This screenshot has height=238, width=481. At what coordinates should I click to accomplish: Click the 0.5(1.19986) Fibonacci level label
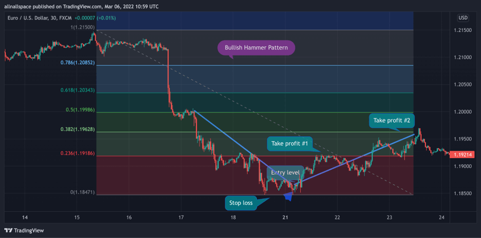point(80,110)
